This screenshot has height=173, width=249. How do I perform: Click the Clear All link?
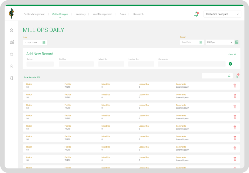tap(232, 54)
